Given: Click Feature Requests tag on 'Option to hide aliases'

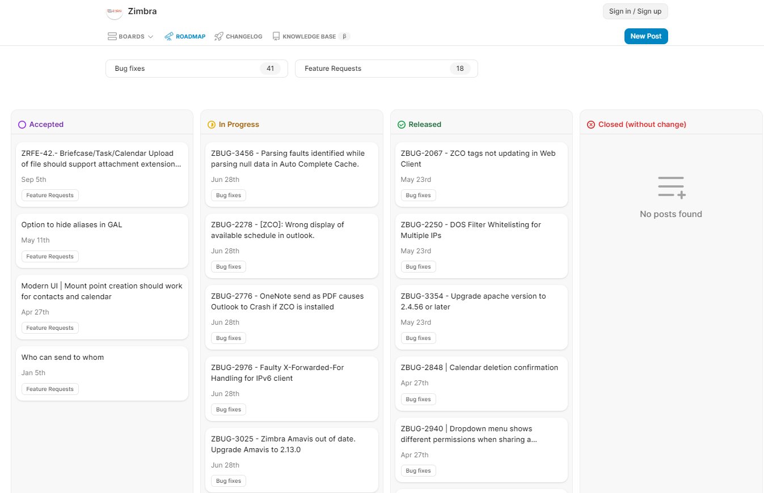Looking at the screenshot, I should point(50,256).
